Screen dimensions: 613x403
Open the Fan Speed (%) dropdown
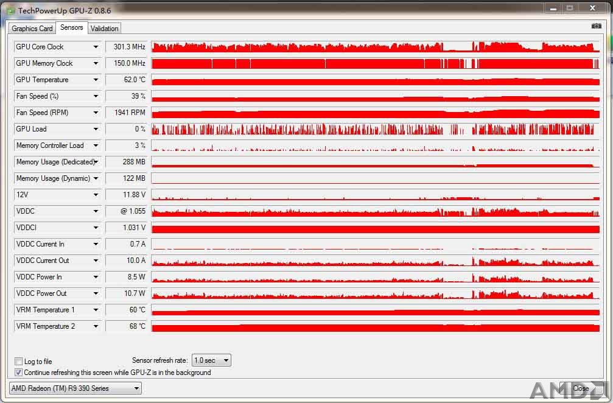(x=96, y=96)
